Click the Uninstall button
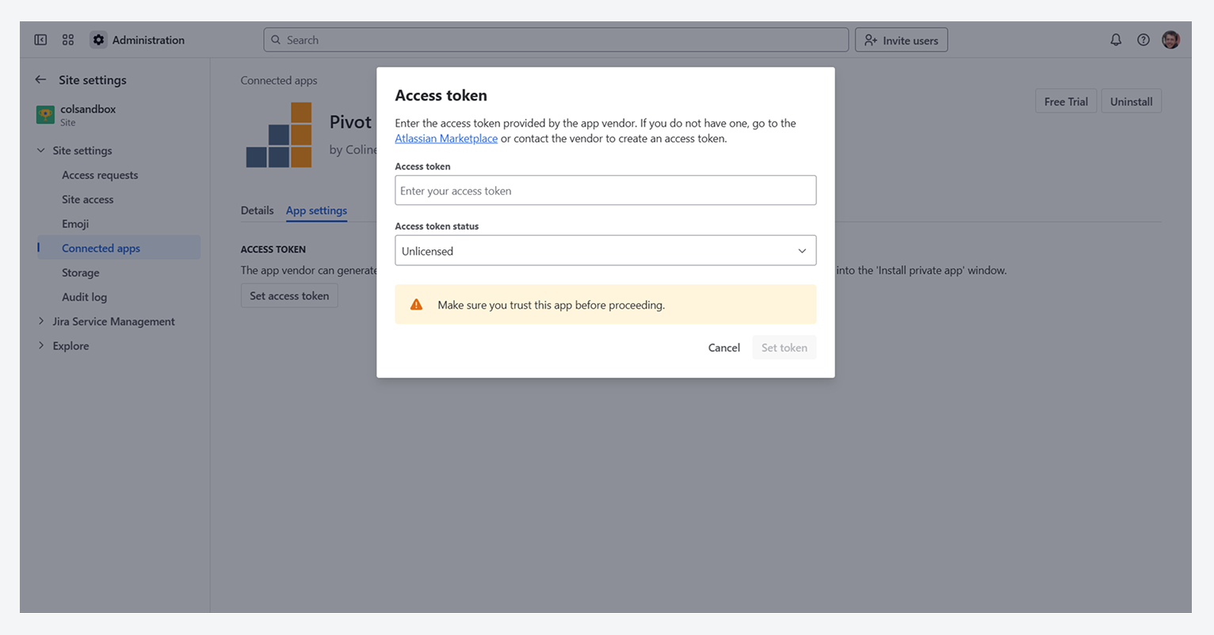Image resolution: width=1214 pixels, height=635 pixels. point(1131,101)
